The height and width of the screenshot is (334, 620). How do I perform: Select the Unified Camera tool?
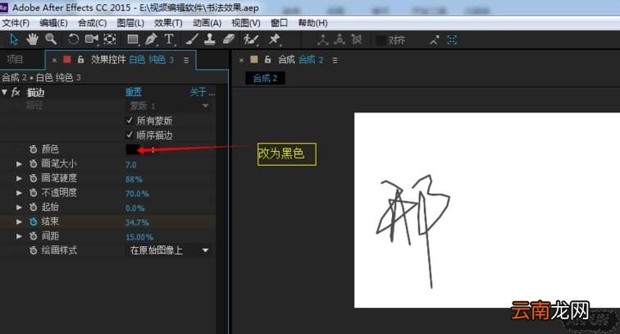click(92, 39)
